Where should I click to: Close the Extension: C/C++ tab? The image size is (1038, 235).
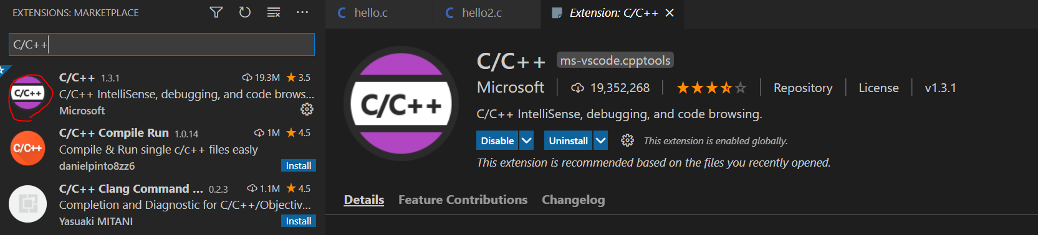coord(670,13)
